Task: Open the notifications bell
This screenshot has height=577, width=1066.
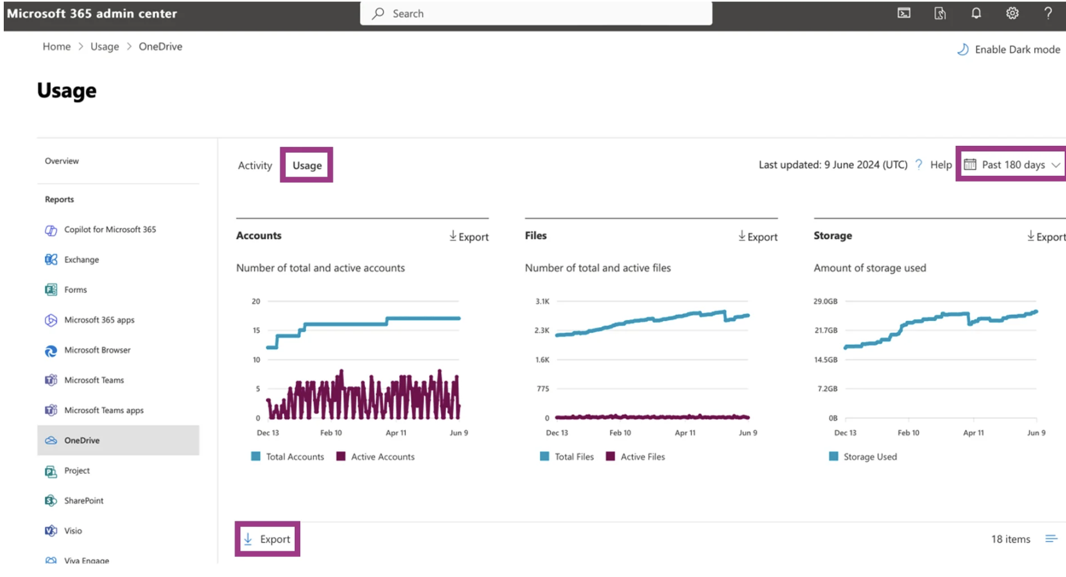Action: tap(976, 13)
